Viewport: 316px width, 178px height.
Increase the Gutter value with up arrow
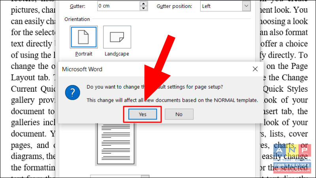click(143, 4)
